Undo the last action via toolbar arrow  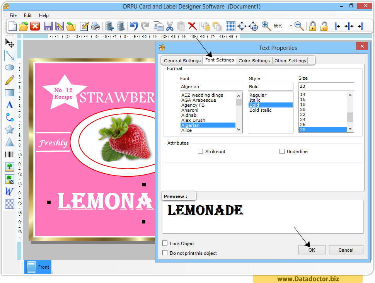pos(133,26)
